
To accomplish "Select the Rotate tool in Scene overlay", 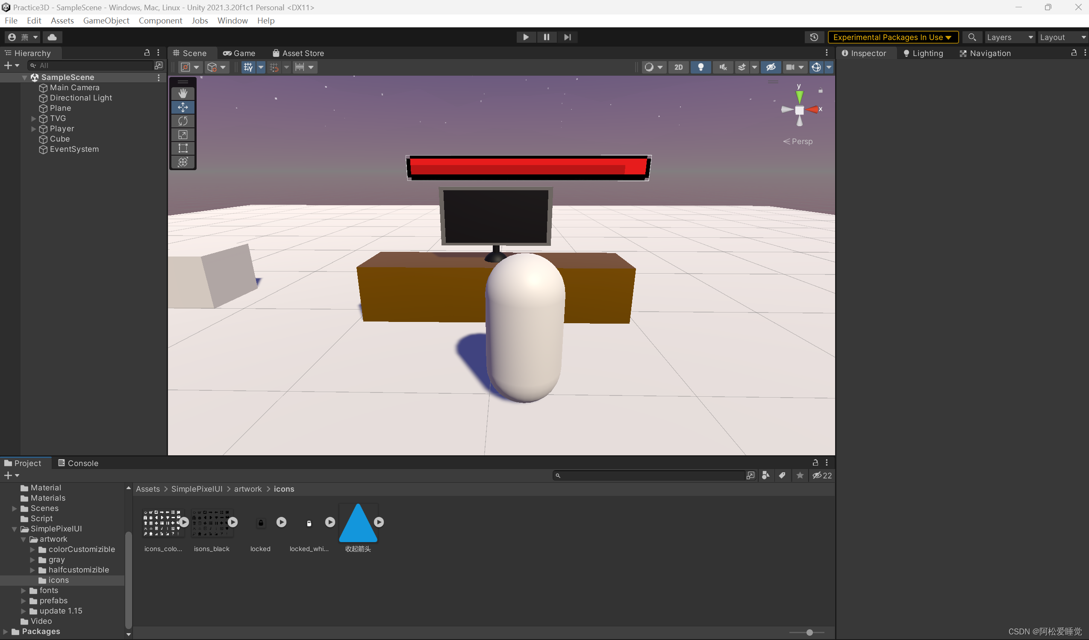I will click(183, 121).
